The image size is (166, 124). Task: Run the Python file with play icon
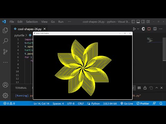pos(134,29)
